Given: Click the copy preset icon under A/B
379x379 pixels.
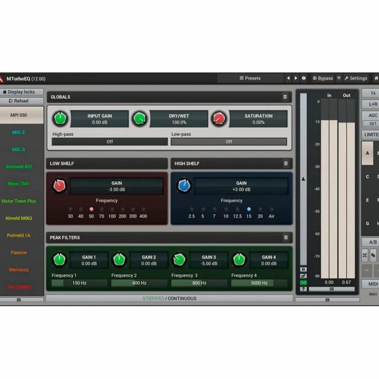Looking at the screenshot, I should point(373,255).
